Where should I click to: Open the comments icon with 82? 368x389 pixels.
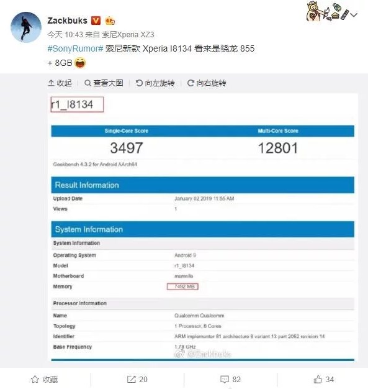(x=230, y=379)
